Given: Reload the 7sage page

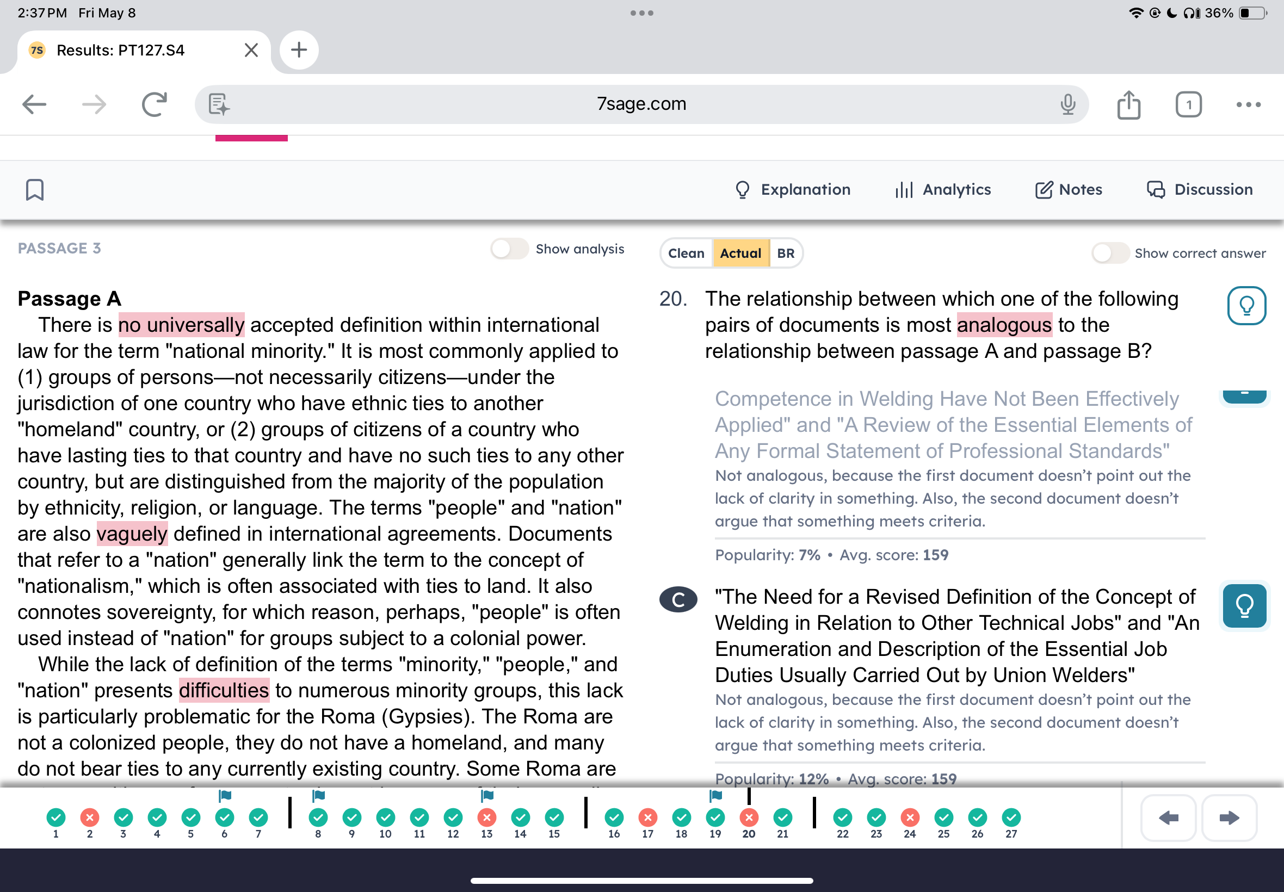Looking at the screenshot, I should 155,104.
